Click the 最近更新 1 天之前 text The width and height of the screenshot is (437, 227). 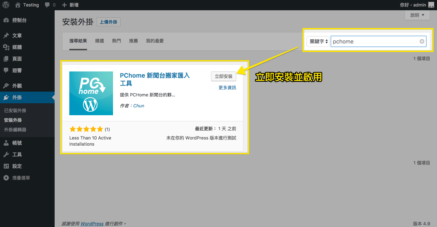[x=215, y=129]
